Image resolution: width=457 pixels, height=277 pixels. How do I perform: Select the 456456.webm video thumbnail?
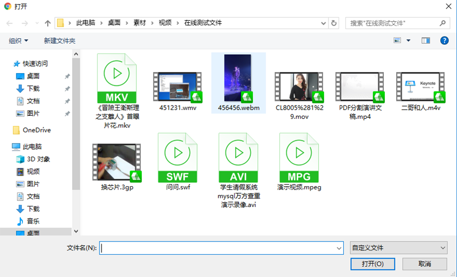[x=238, y=78]
